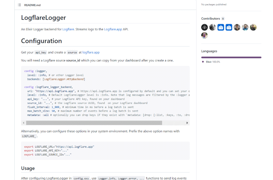Click the 'No packages published' text
Image resolution: width=273 pixels, height=180 pixels.
pos(214,4)
